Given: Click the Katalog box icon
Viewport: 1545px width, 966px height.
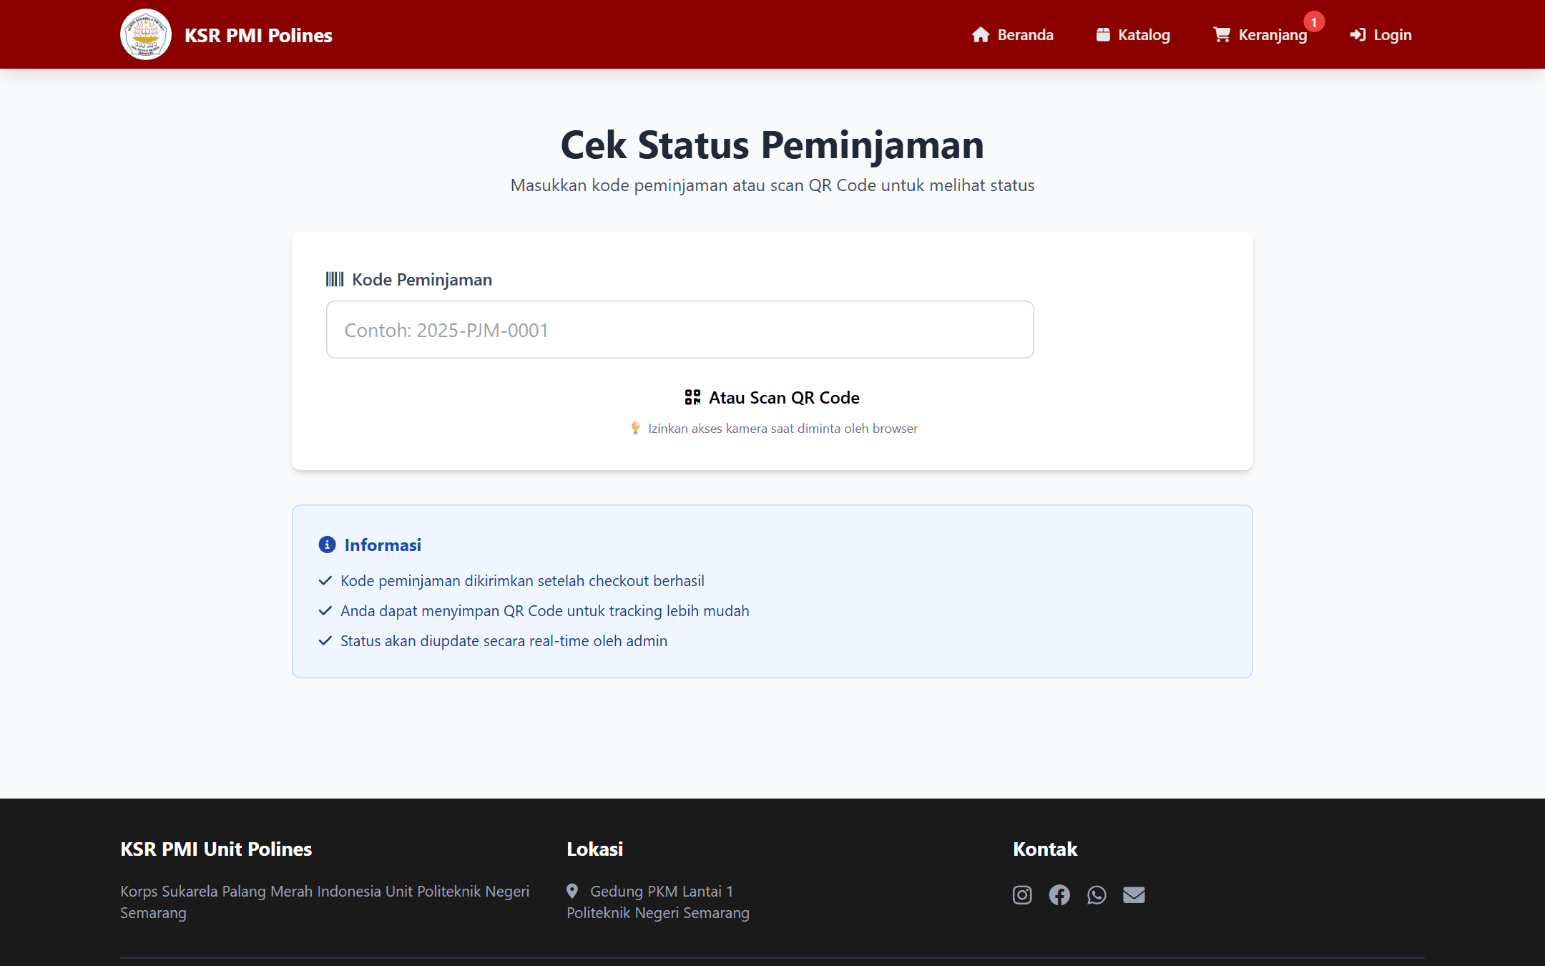Looking at the screenshot, I should [1103, 34].
